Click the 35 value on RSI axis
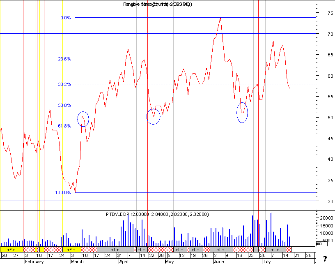Viewport: 335px width, 264px height. tap(330, 181)
